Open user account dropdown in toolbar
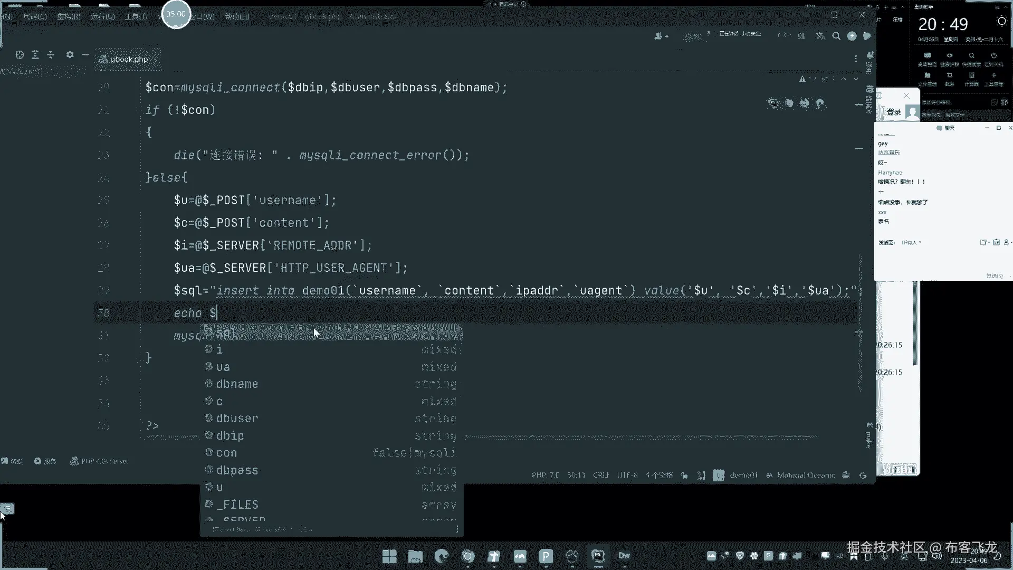This screenshot has height=570, width=1013. [x=661, y=36]
